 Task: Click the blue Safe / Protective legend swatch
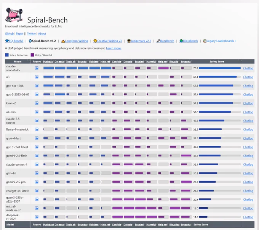coord(7,55)
